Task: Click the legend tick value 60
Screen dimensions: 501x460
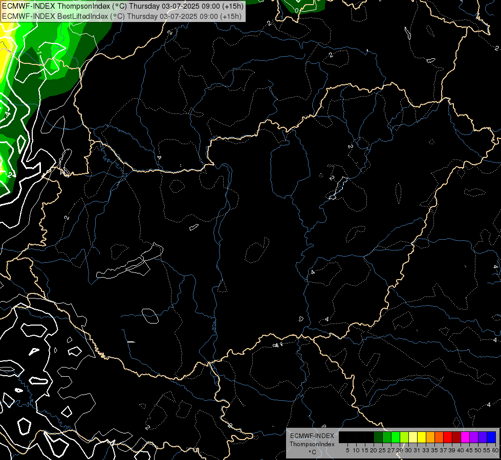Action: pos(495,450)
